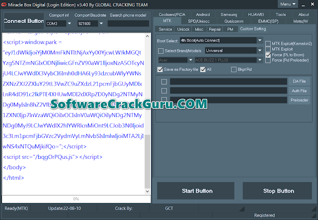The image size is (318, 220).
Task: Click the Auth File path field
Action: point(229,91)
